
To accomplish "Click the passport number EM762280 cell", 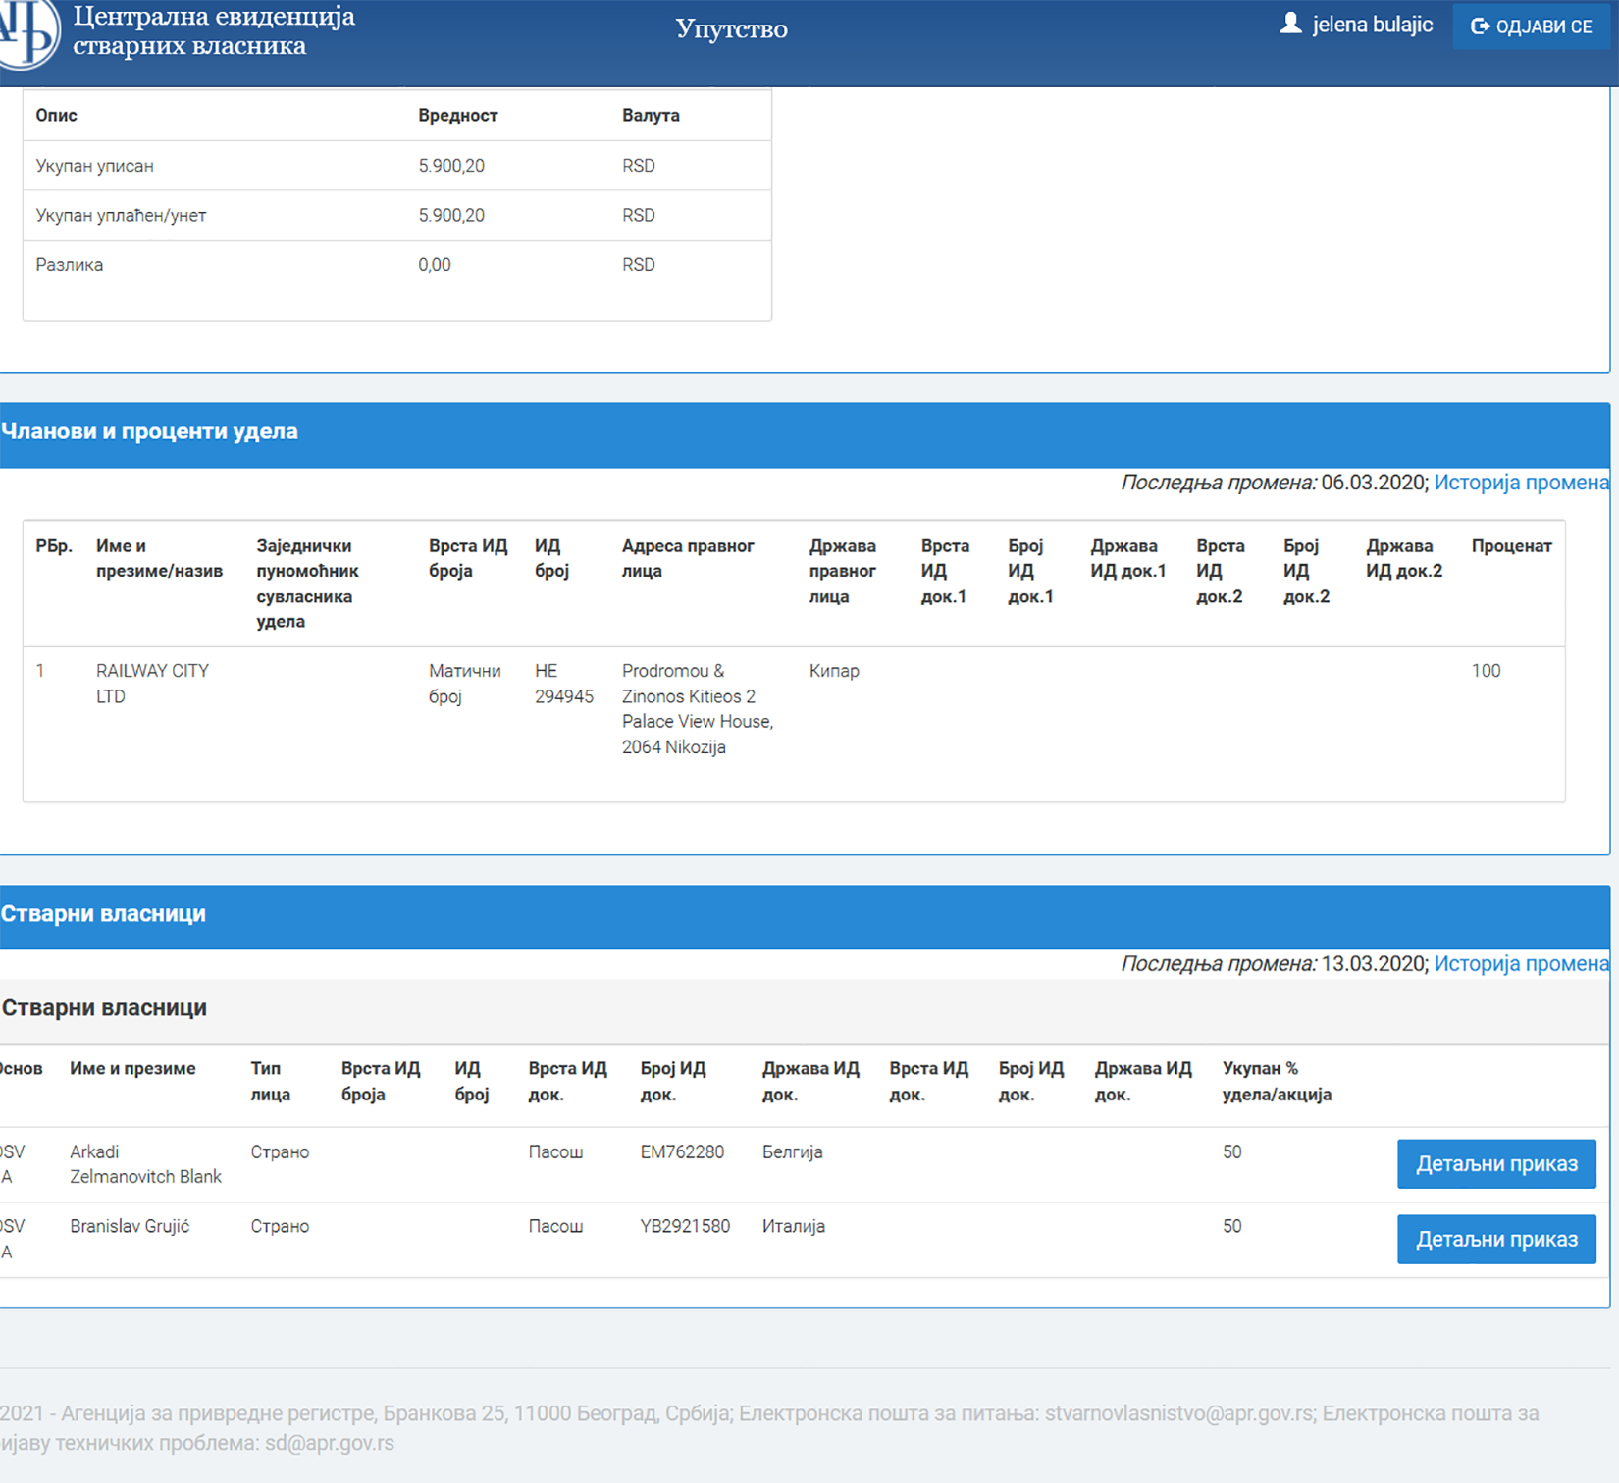I will click(684, 1151).
